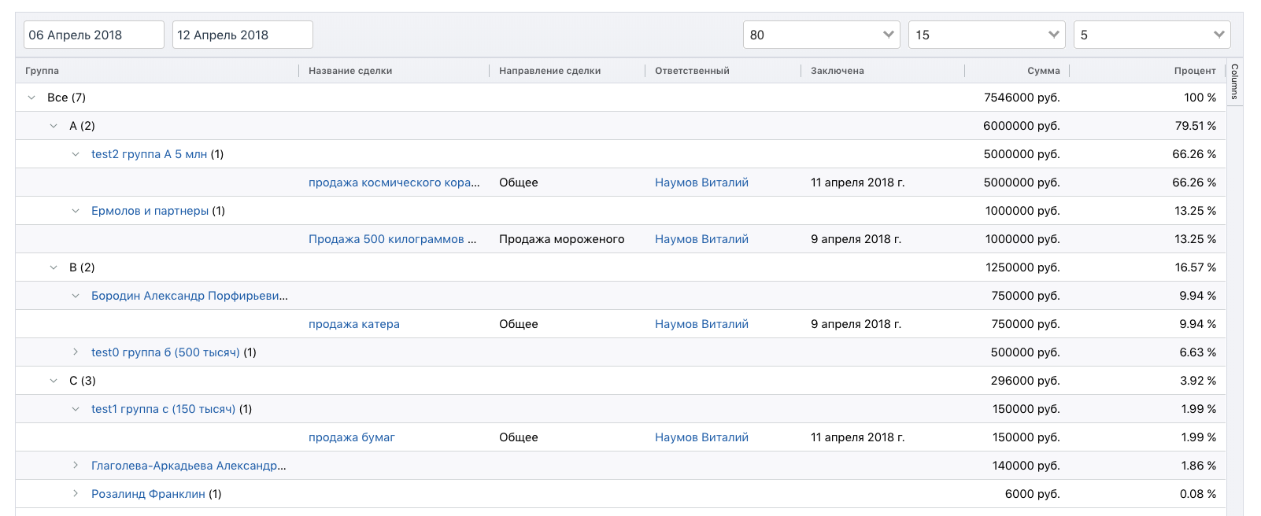The height and width of the screenshot is (516, 1261).
Task: Sort by the Сумма column header
Action: [1043, 71]
